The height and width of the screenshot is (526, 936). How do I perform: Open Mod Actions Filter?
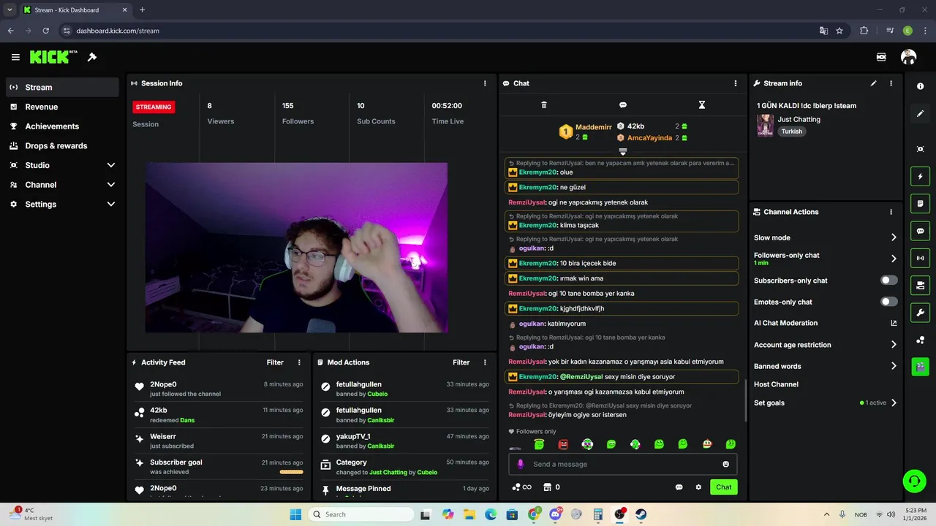pyautogui.click(x=461, y=362)
